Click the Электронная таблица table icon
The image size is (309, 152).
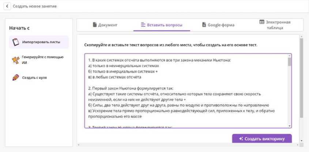(x=262, y=22)
